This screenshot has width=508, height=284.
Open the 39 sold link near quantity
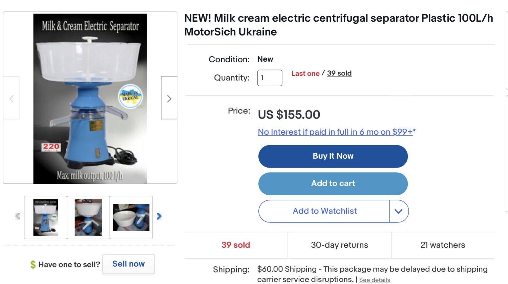tap(339, 73)
